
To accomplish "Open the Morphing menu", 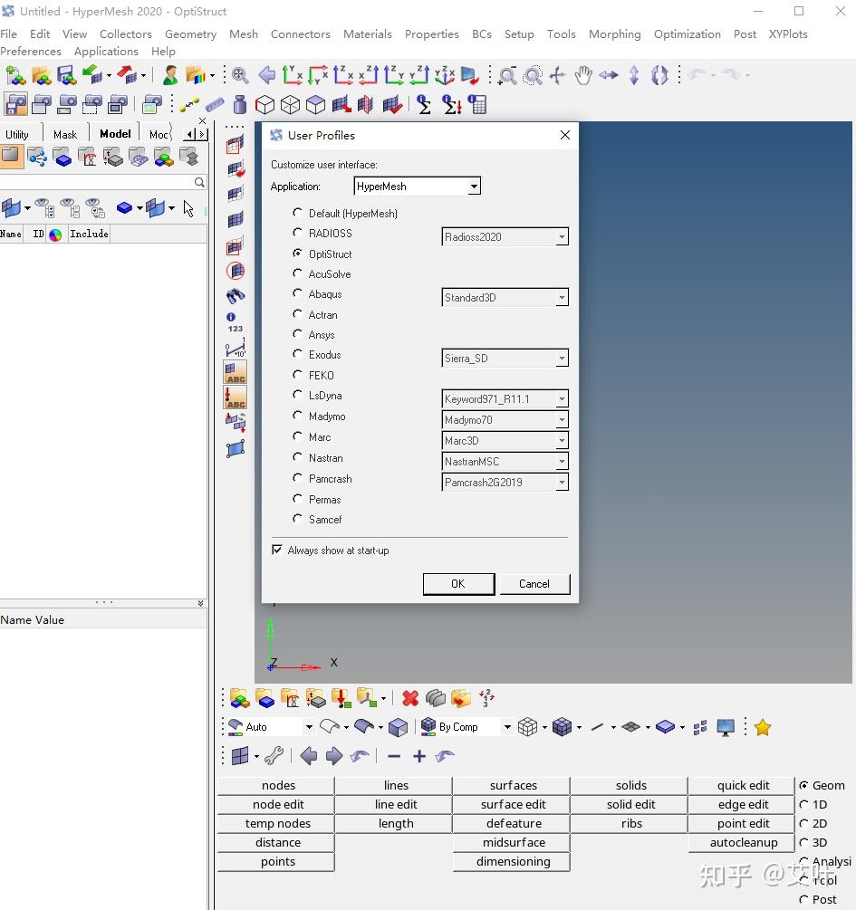I will (x=614, y=34).
